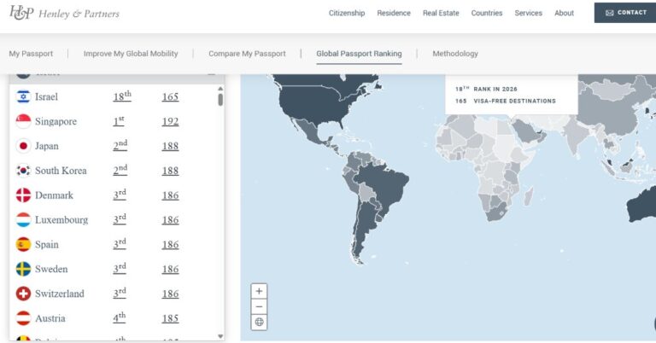This screenshot has height=343, width=656.
Task: Click Israel's 165 visa-free score
Action: [170, 97]
